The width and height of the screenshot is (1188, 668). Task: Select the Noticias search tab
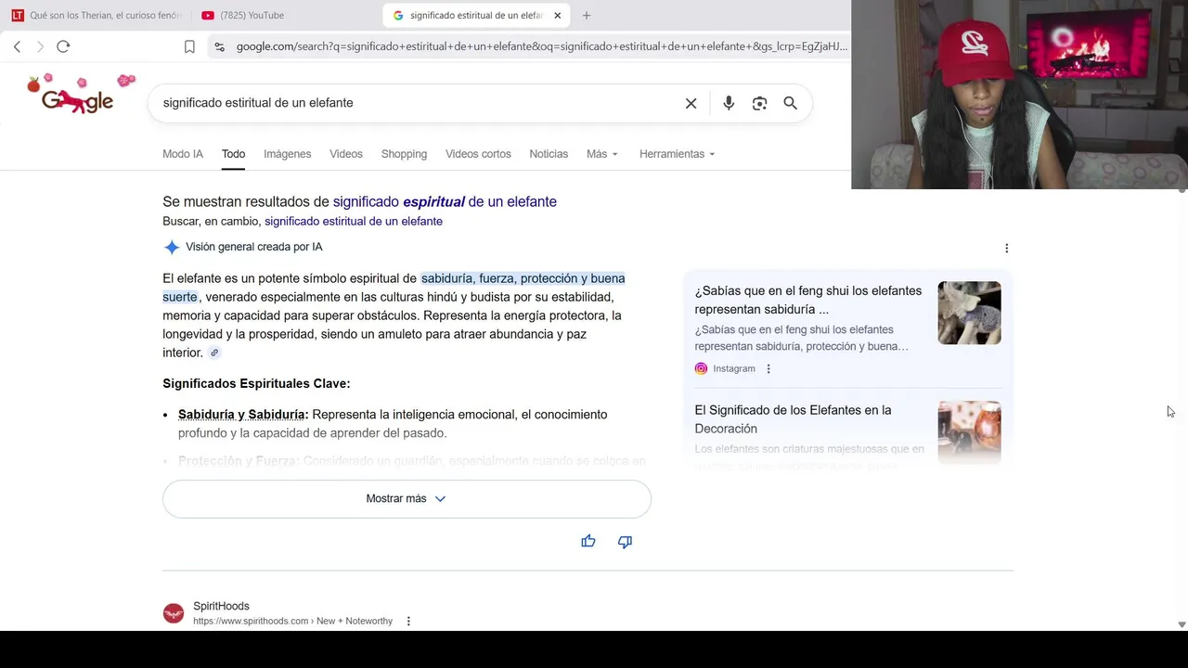tap(549, 154)
